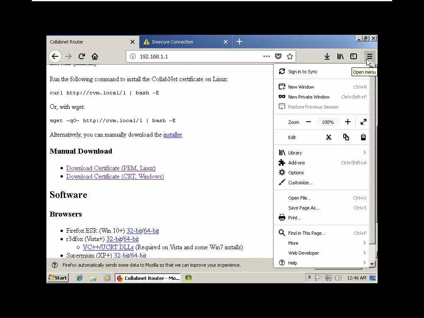Launch Internet Explorer from taskbar
424x318 pixels.
(x=79, y=278)
